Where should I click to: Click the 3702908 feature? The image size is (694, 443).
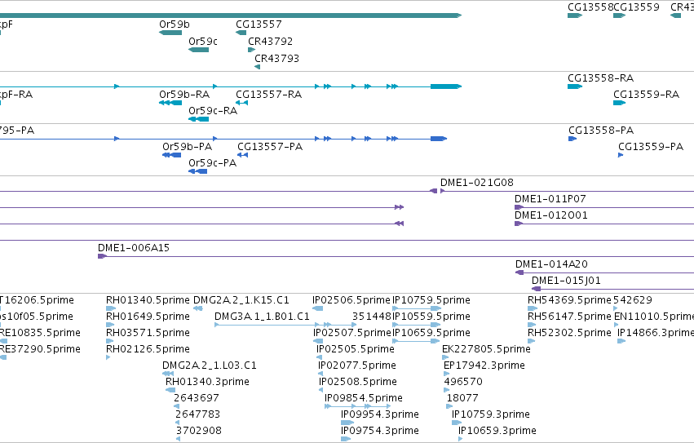pyautogui.click(x=178, y=439)
